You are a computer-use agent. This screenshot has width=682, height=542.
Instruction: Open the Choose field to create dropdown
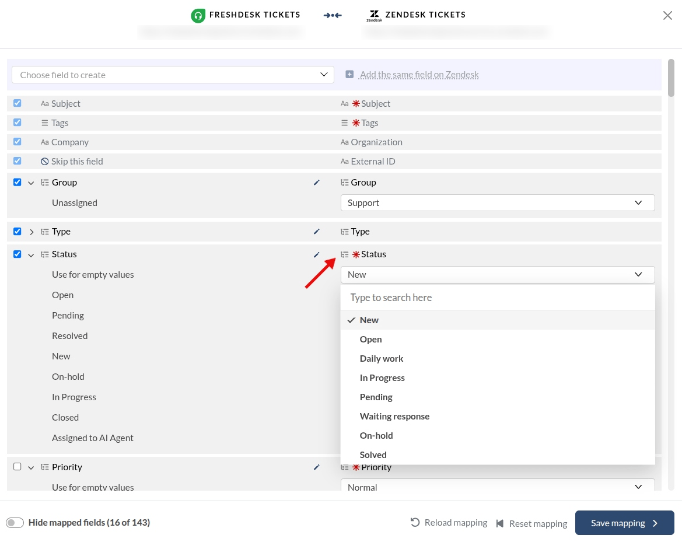(173, 75)
